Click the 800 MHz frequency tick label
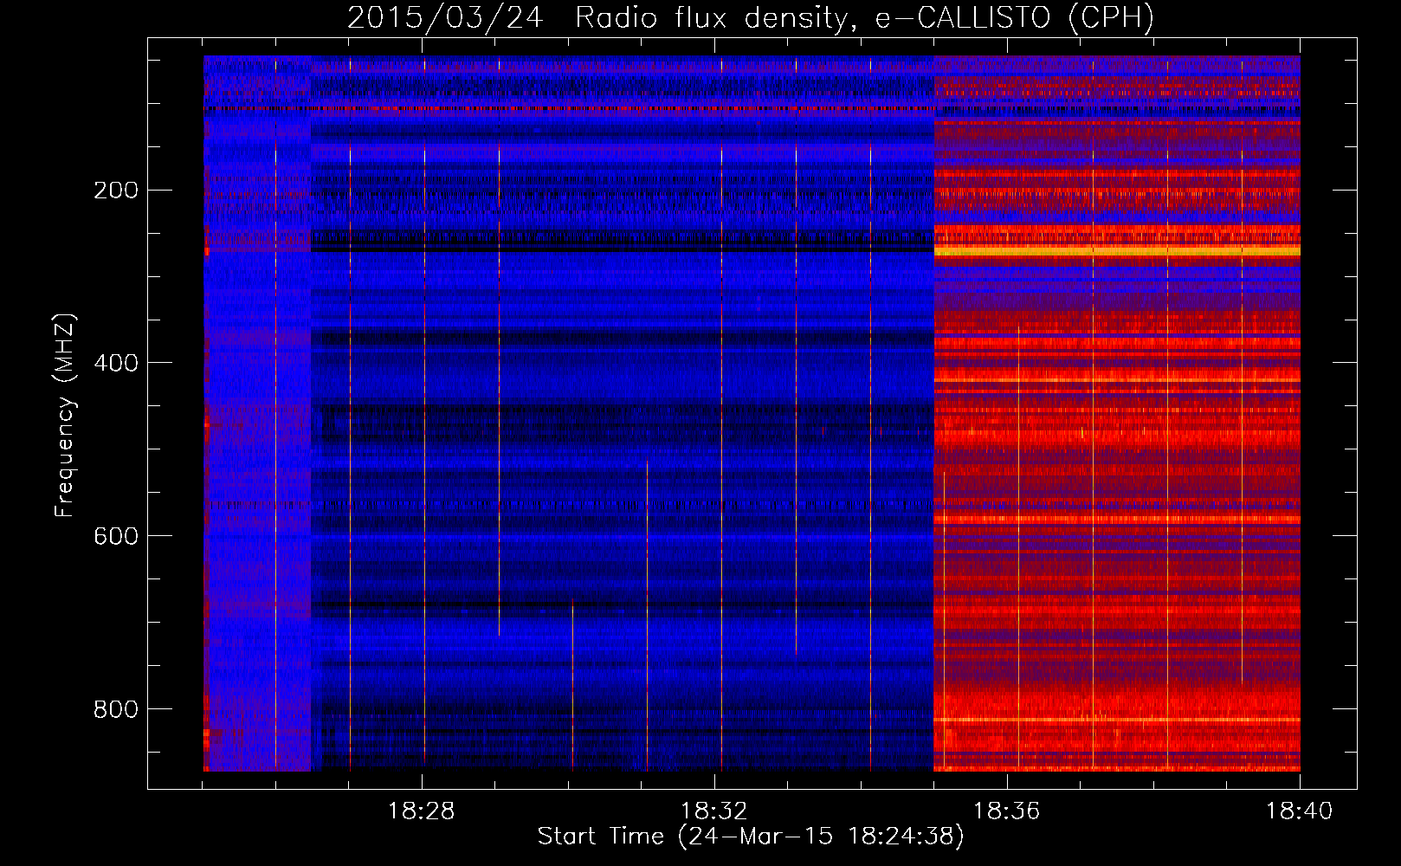The image size is (1401, 866). click(115, 709)
